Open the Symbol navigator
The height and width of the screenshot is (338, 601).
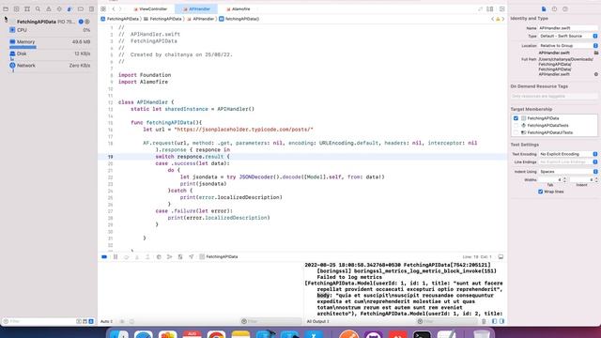(x=27, y=8)
